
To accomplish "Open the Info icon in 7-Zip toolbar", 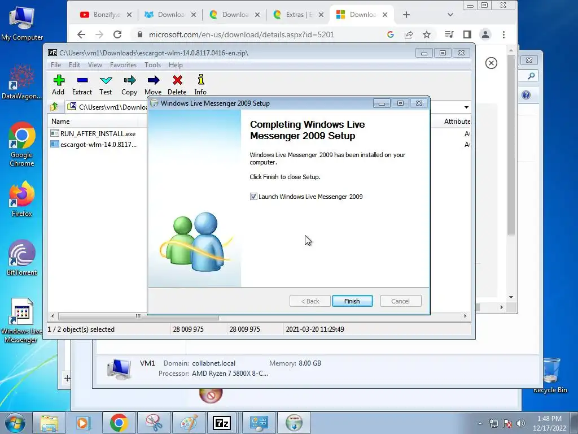I will pyautogui.click(x=200, y=85).
